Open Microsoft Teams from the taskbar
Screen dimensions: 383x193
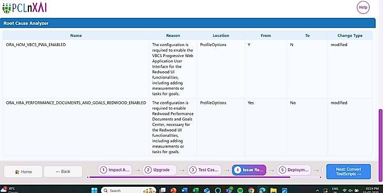click(229, 190)
